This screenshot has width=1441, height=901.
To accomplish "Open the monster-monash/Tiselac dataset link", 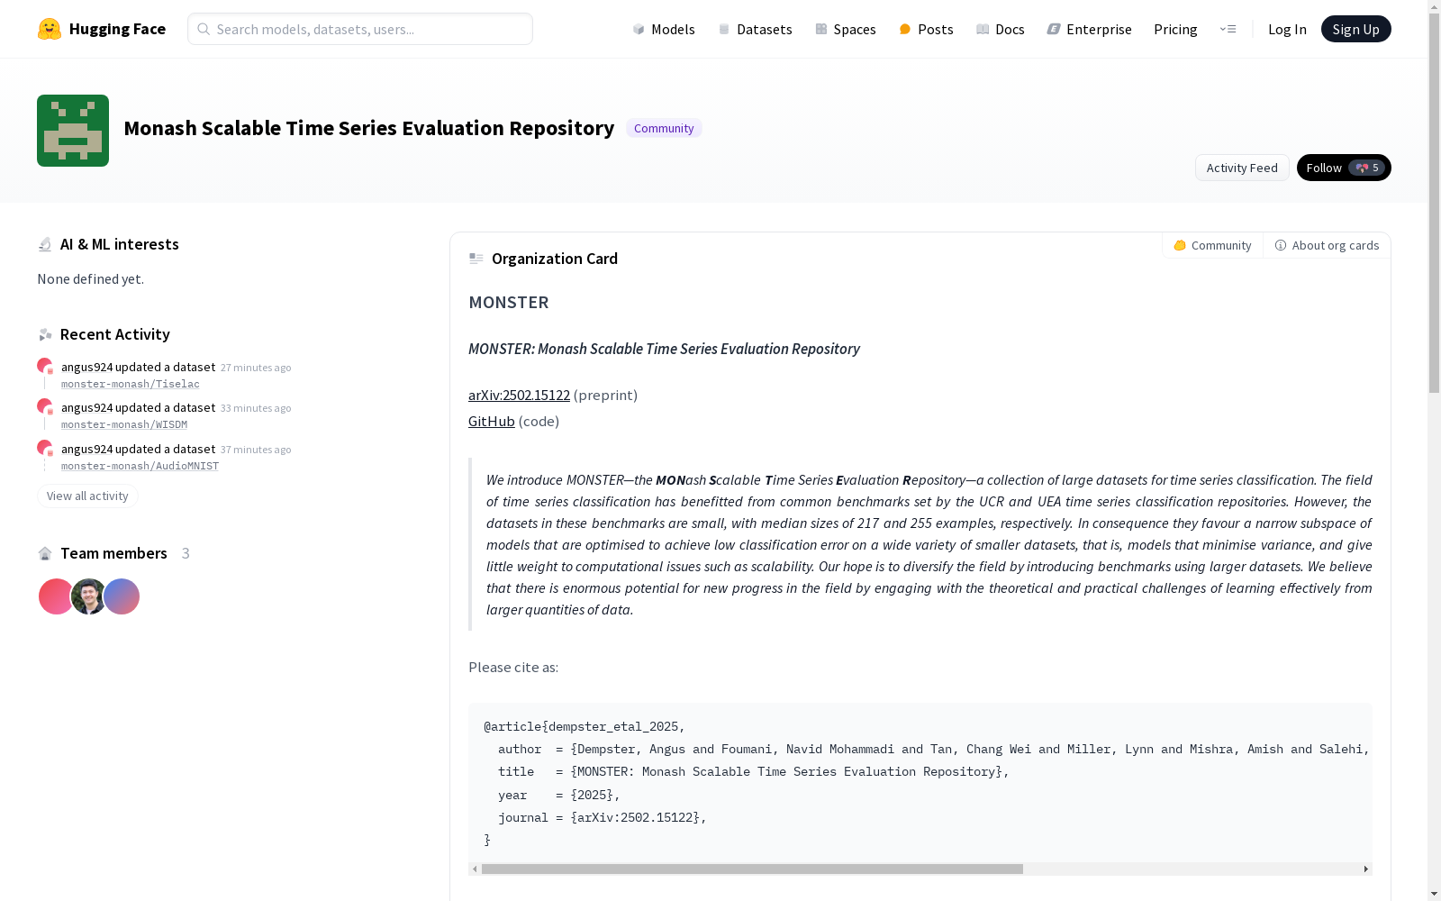I will (131, 384).
